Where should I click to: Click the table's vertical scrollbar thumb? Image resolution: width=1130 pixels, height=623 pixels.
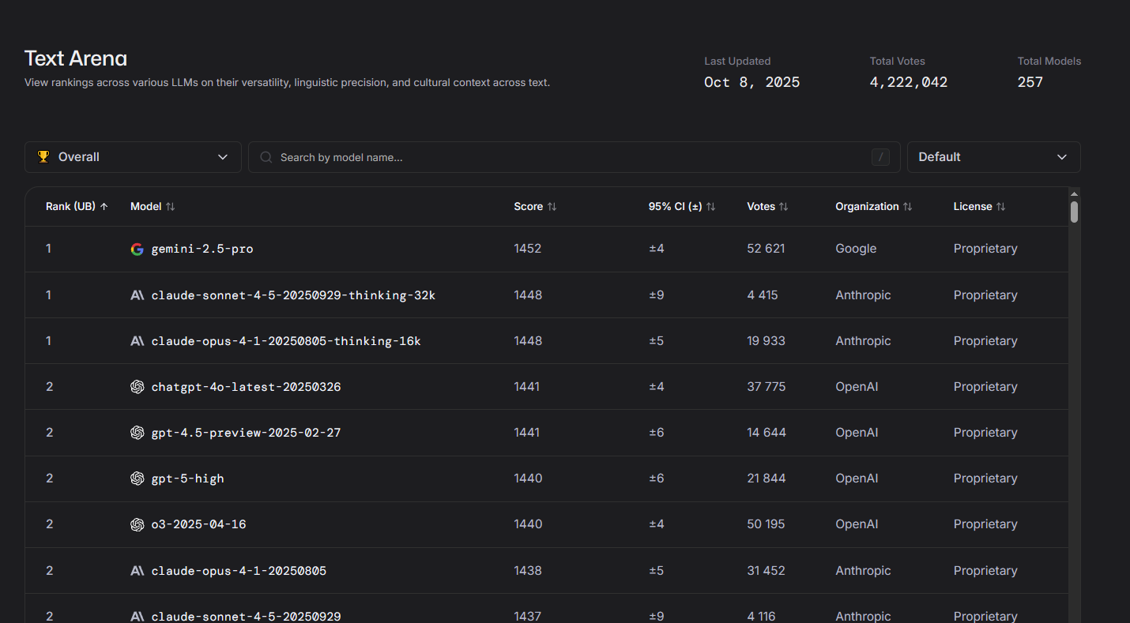coord(1074,212)
